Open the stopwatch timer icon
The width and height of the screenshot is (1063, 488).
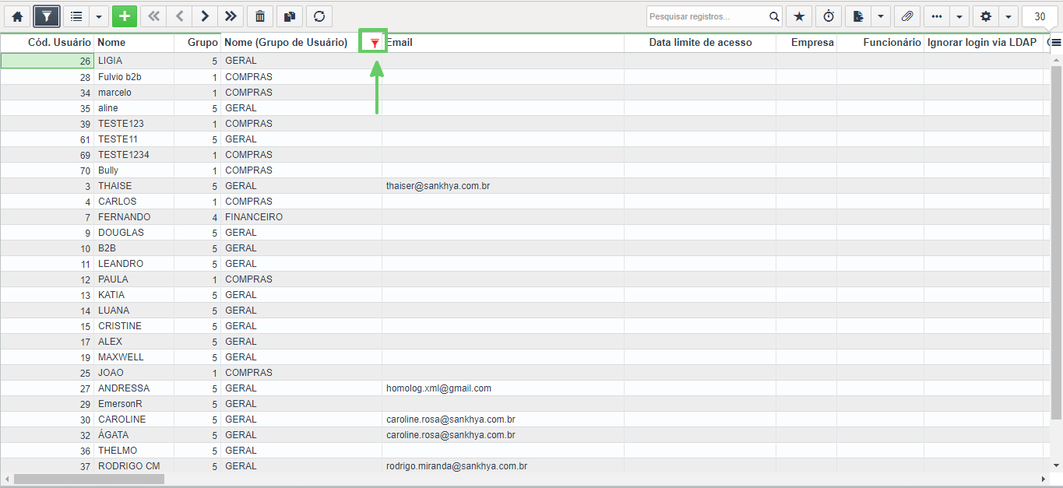pyautogui.click(x=829, y=16)
